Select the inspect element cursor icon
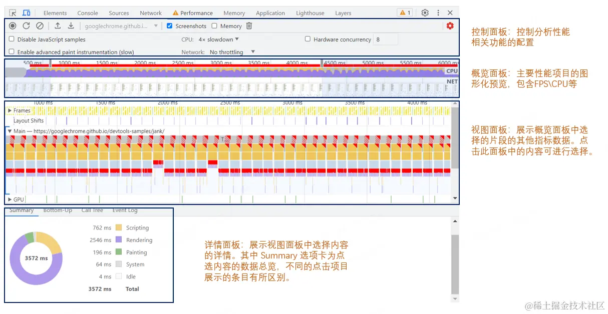 point(13,13)
